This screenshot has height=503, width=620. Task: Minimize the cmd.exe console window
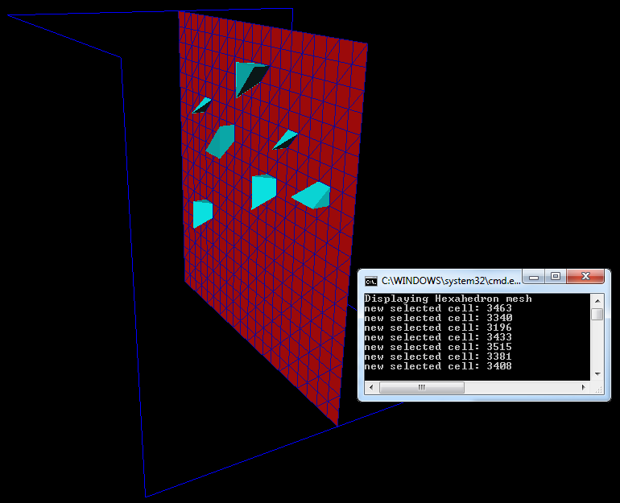click(533, 276)
